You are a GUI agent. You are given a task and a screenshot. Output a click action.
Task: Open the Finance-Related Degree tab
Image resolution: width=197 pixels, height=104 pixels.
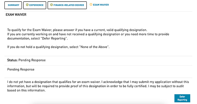(x=67, y=5)
